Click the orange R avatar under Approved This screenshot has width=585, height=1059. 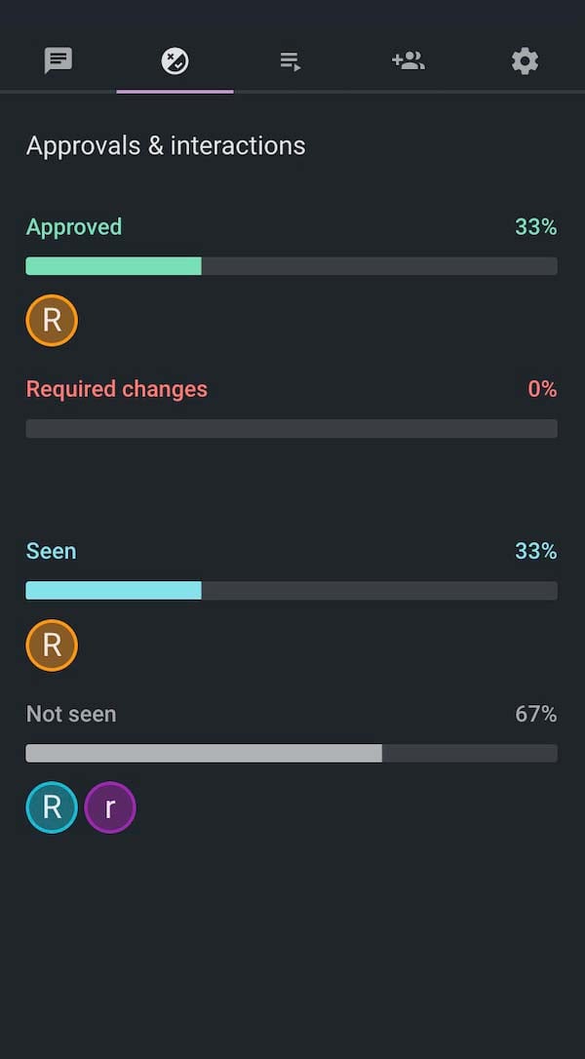(52, 320)
